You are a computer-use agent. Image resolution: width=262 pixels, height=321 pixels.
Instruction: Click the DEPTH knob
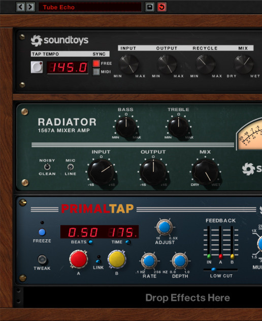(180, 261)
